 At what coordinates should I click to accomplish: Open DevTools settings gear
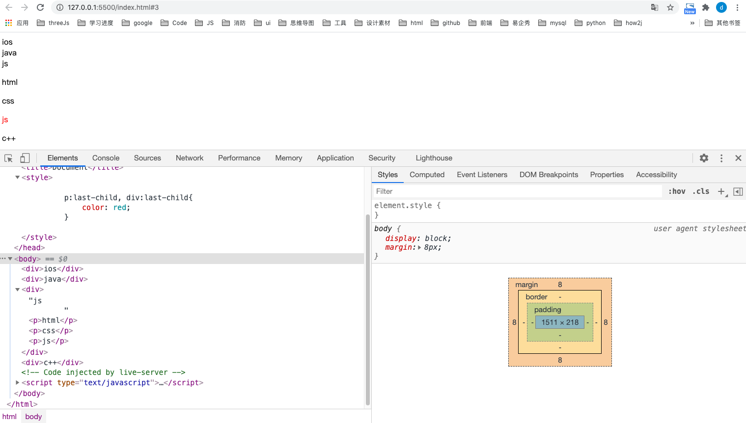coord(704,158)
